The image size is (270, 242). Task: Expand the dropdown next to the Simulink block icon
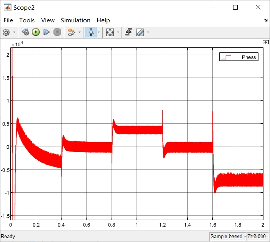(80, 32)
